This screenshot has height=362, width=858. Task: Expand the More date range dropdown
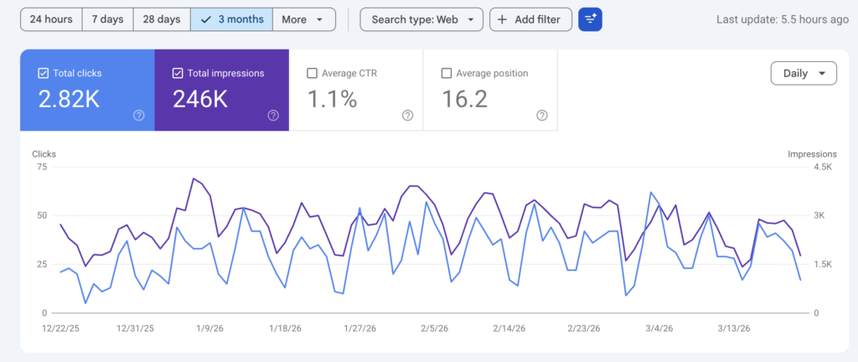(303, 19)
